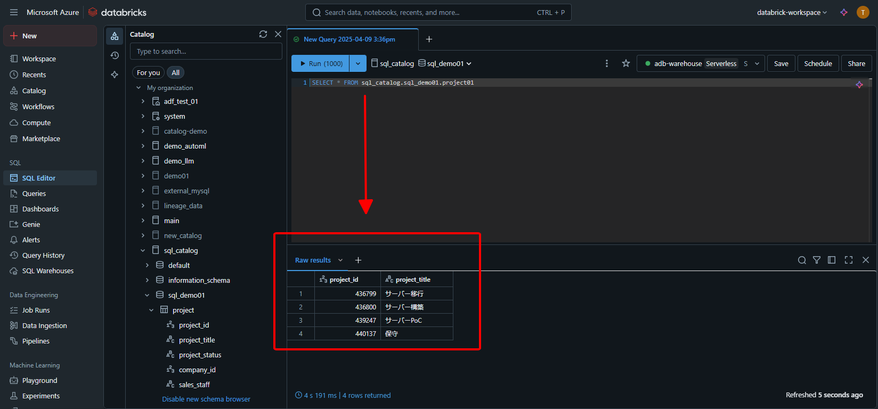Run the query with Run (1000)

click(321, 63)
